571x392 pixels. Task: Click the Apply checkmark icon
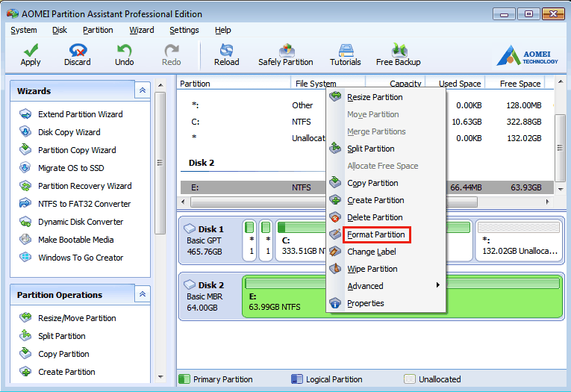(31, 50)
